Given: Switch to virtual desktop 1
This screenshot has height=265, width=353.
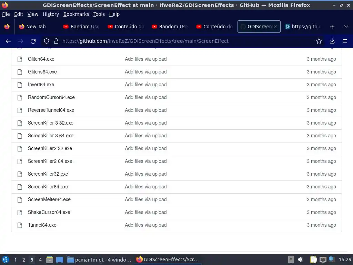Looking at the screenshot, I should point(15,259).
